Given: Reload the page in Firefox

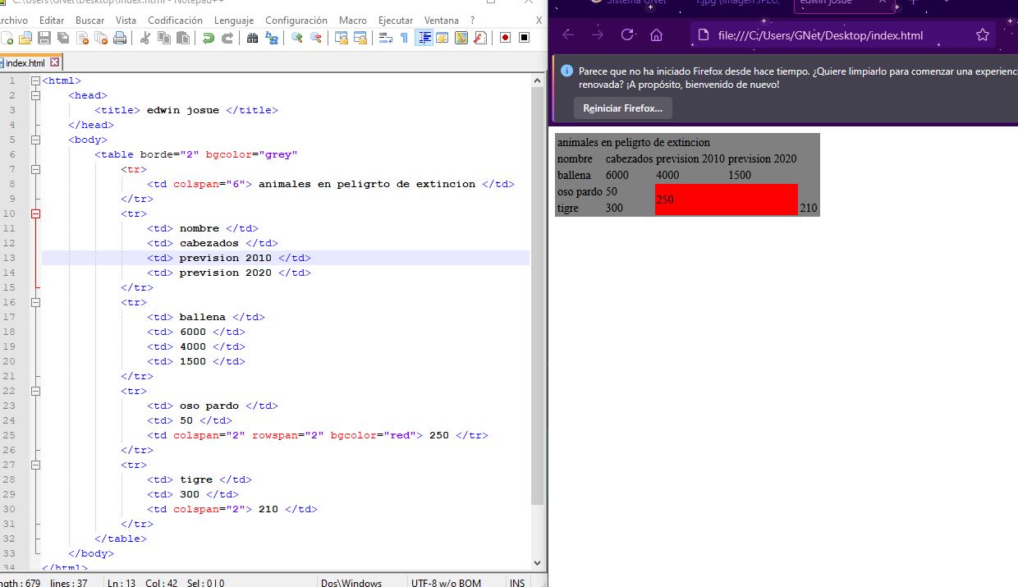Looking at the screenshot, I should (x=627, y=35).
